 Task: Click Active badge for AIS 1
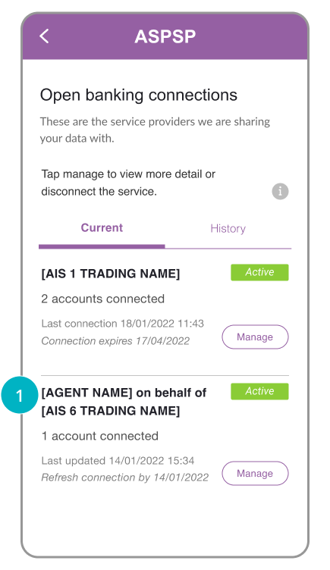[259, 272]
